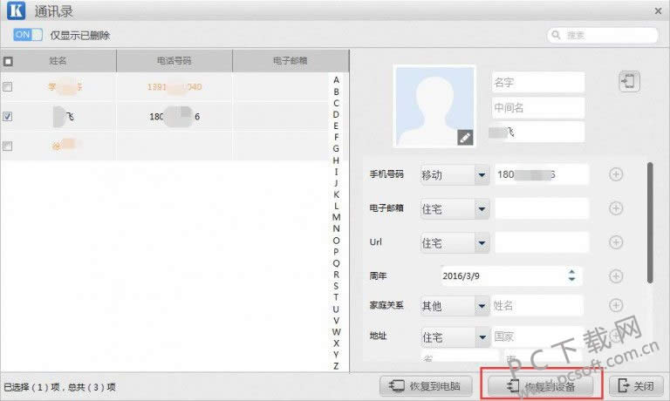
Task: Click plus icon next to 电子邮箱 row
Action: pos(615,208)
